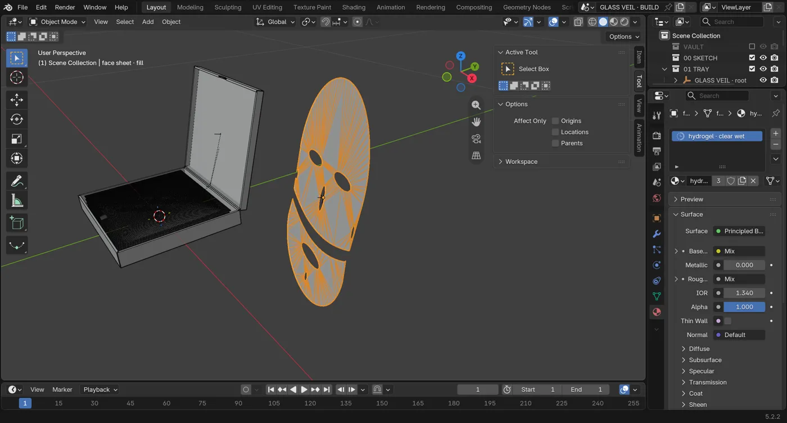Switch to the Modeling workspace tab
The height and width of the screenshot is (423, 787).
[x=190, y=7]
